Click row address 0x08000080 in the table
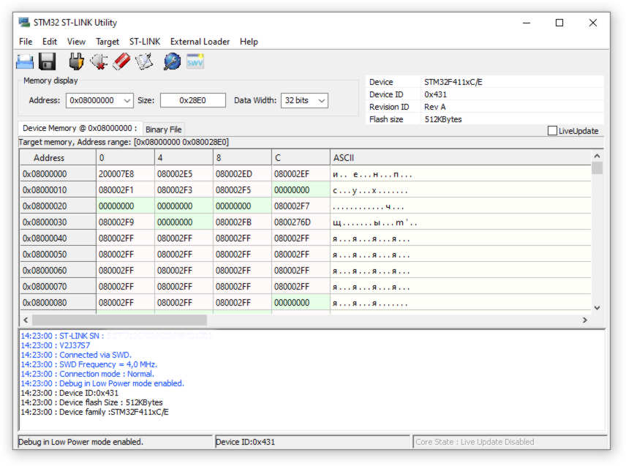This screenshot has width=626, height=466. tap(58, 303)
